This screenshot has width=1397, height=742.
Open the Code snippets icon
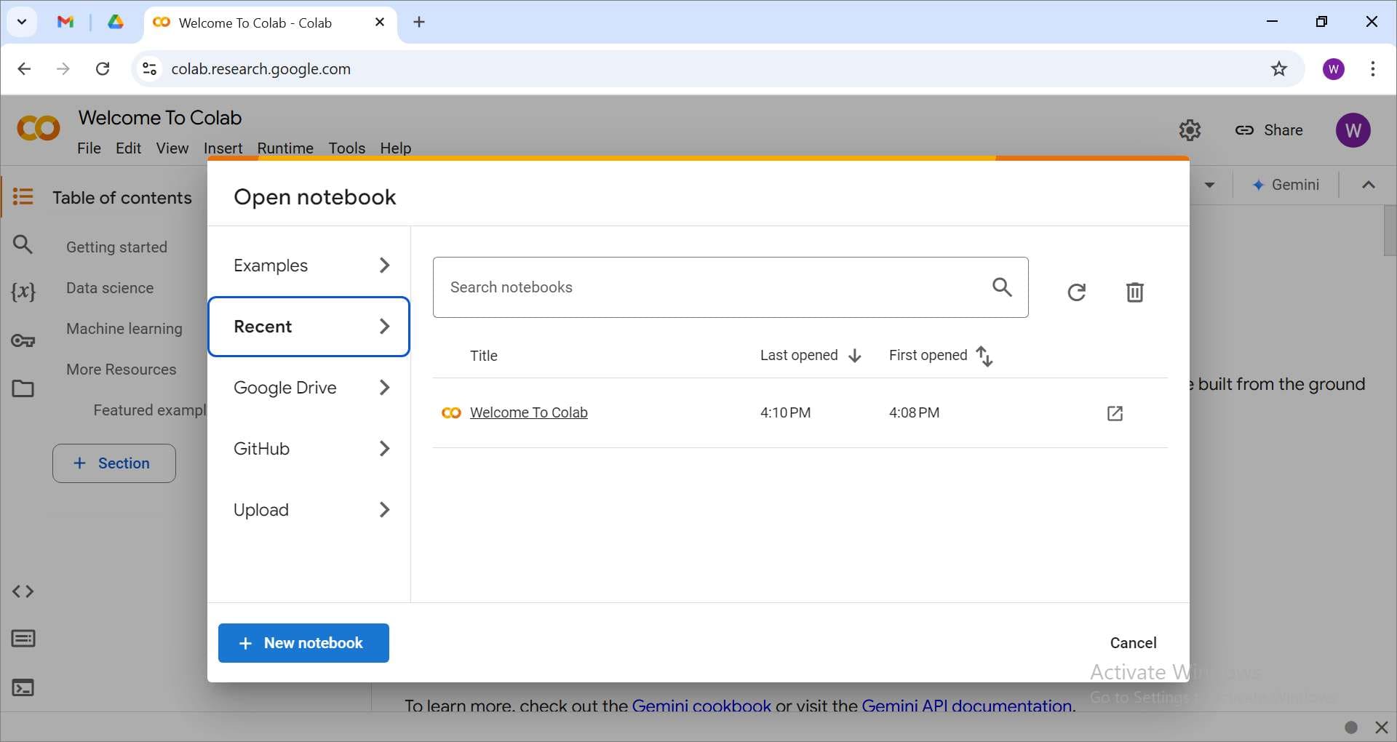pyautogui.click(x=23, y=591)
